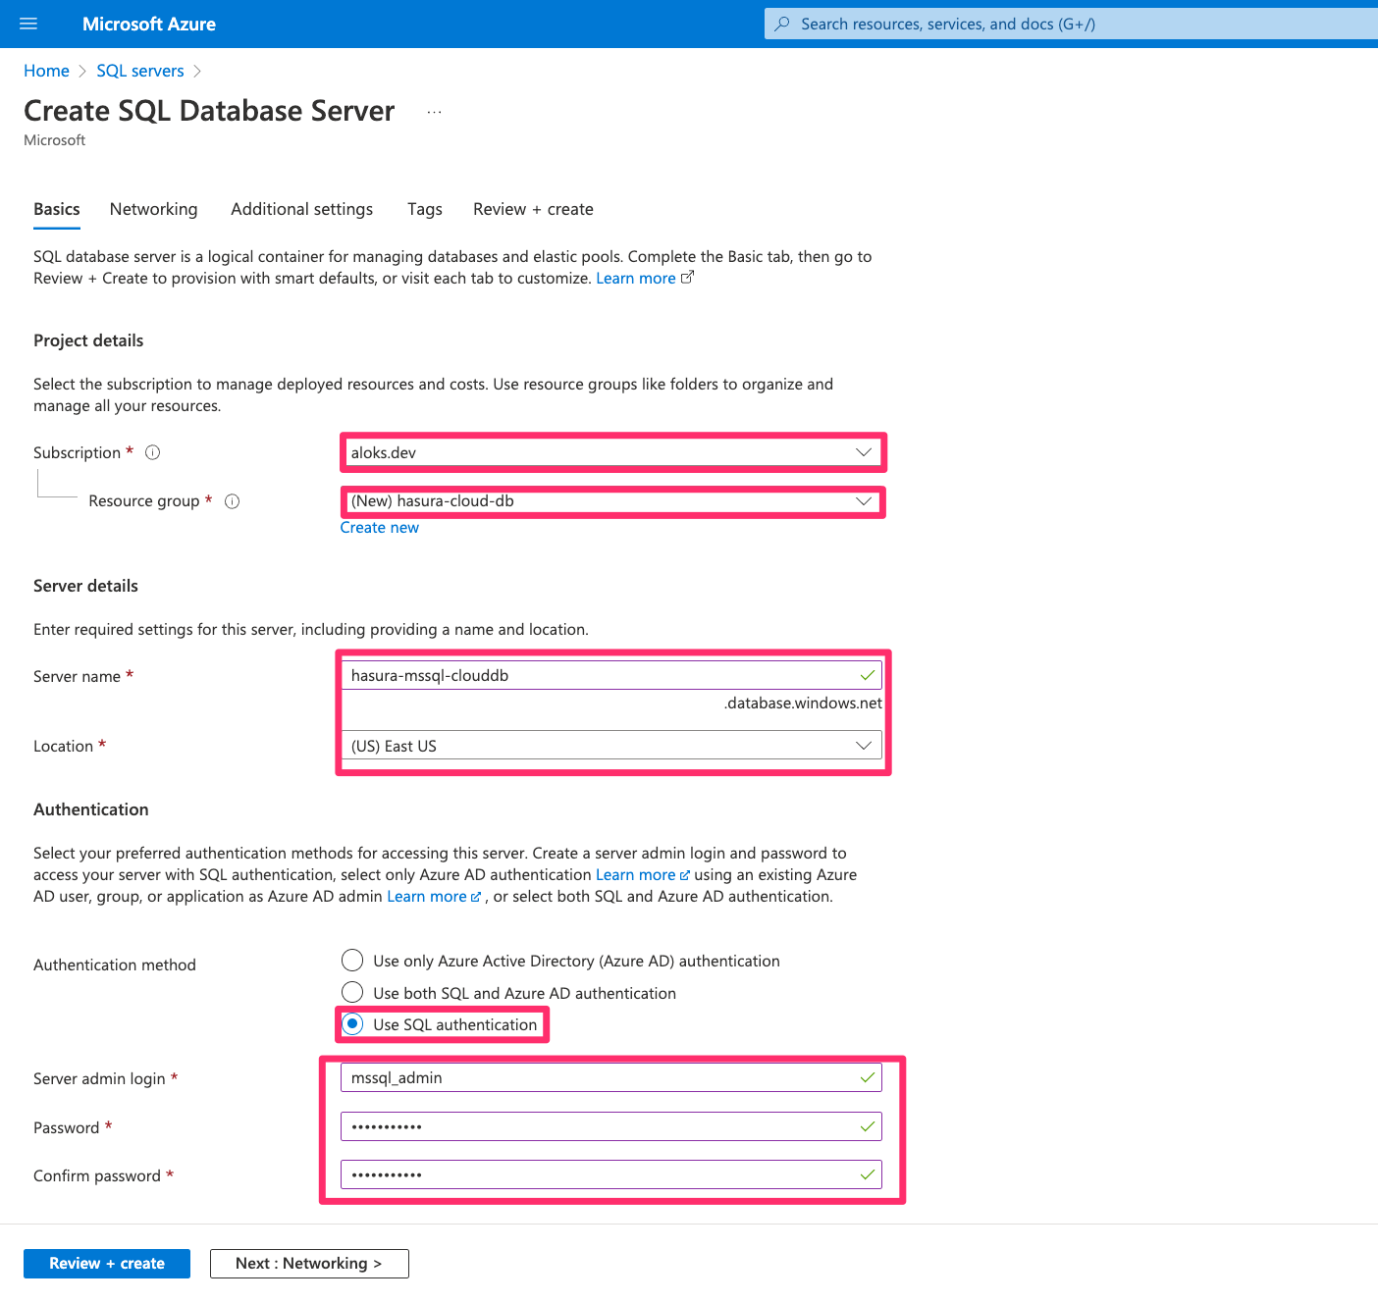Edit the Server name field
Image resolution: width=1378 pixels, height=1303 pixels.
(611, 675)
